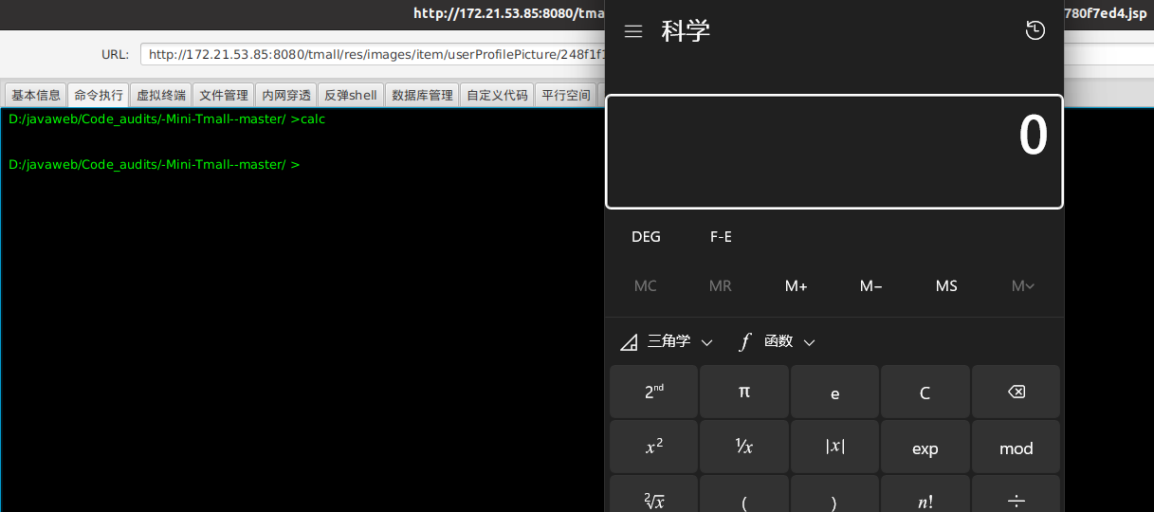Subtract from memory with M−

point(870,285)
